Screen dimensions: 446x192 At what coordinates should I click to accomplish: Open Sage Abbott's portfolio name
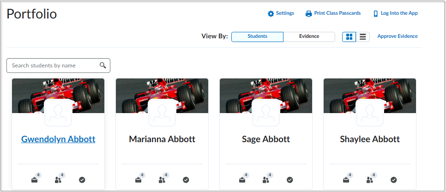click(266, 139)
